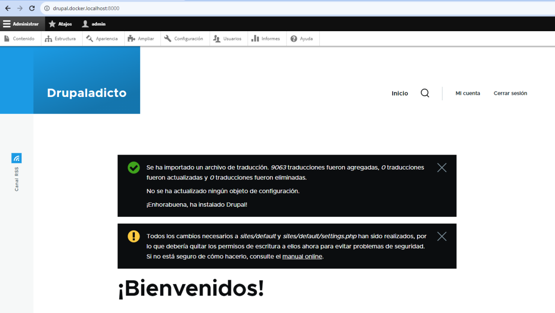Click the ¡Bienvenidos! heading
555x313 pixels.
coord(191,289)
